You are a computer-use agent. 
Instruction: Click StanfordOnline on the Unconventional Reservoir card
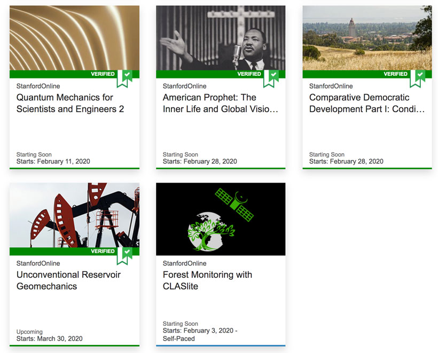[38, 263]
